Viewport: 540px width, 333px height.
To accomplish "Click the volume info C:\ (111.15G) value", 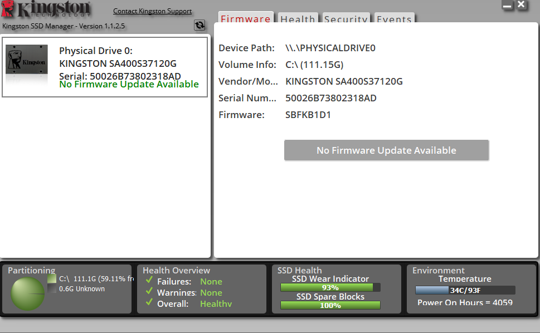I will (314, 65).
